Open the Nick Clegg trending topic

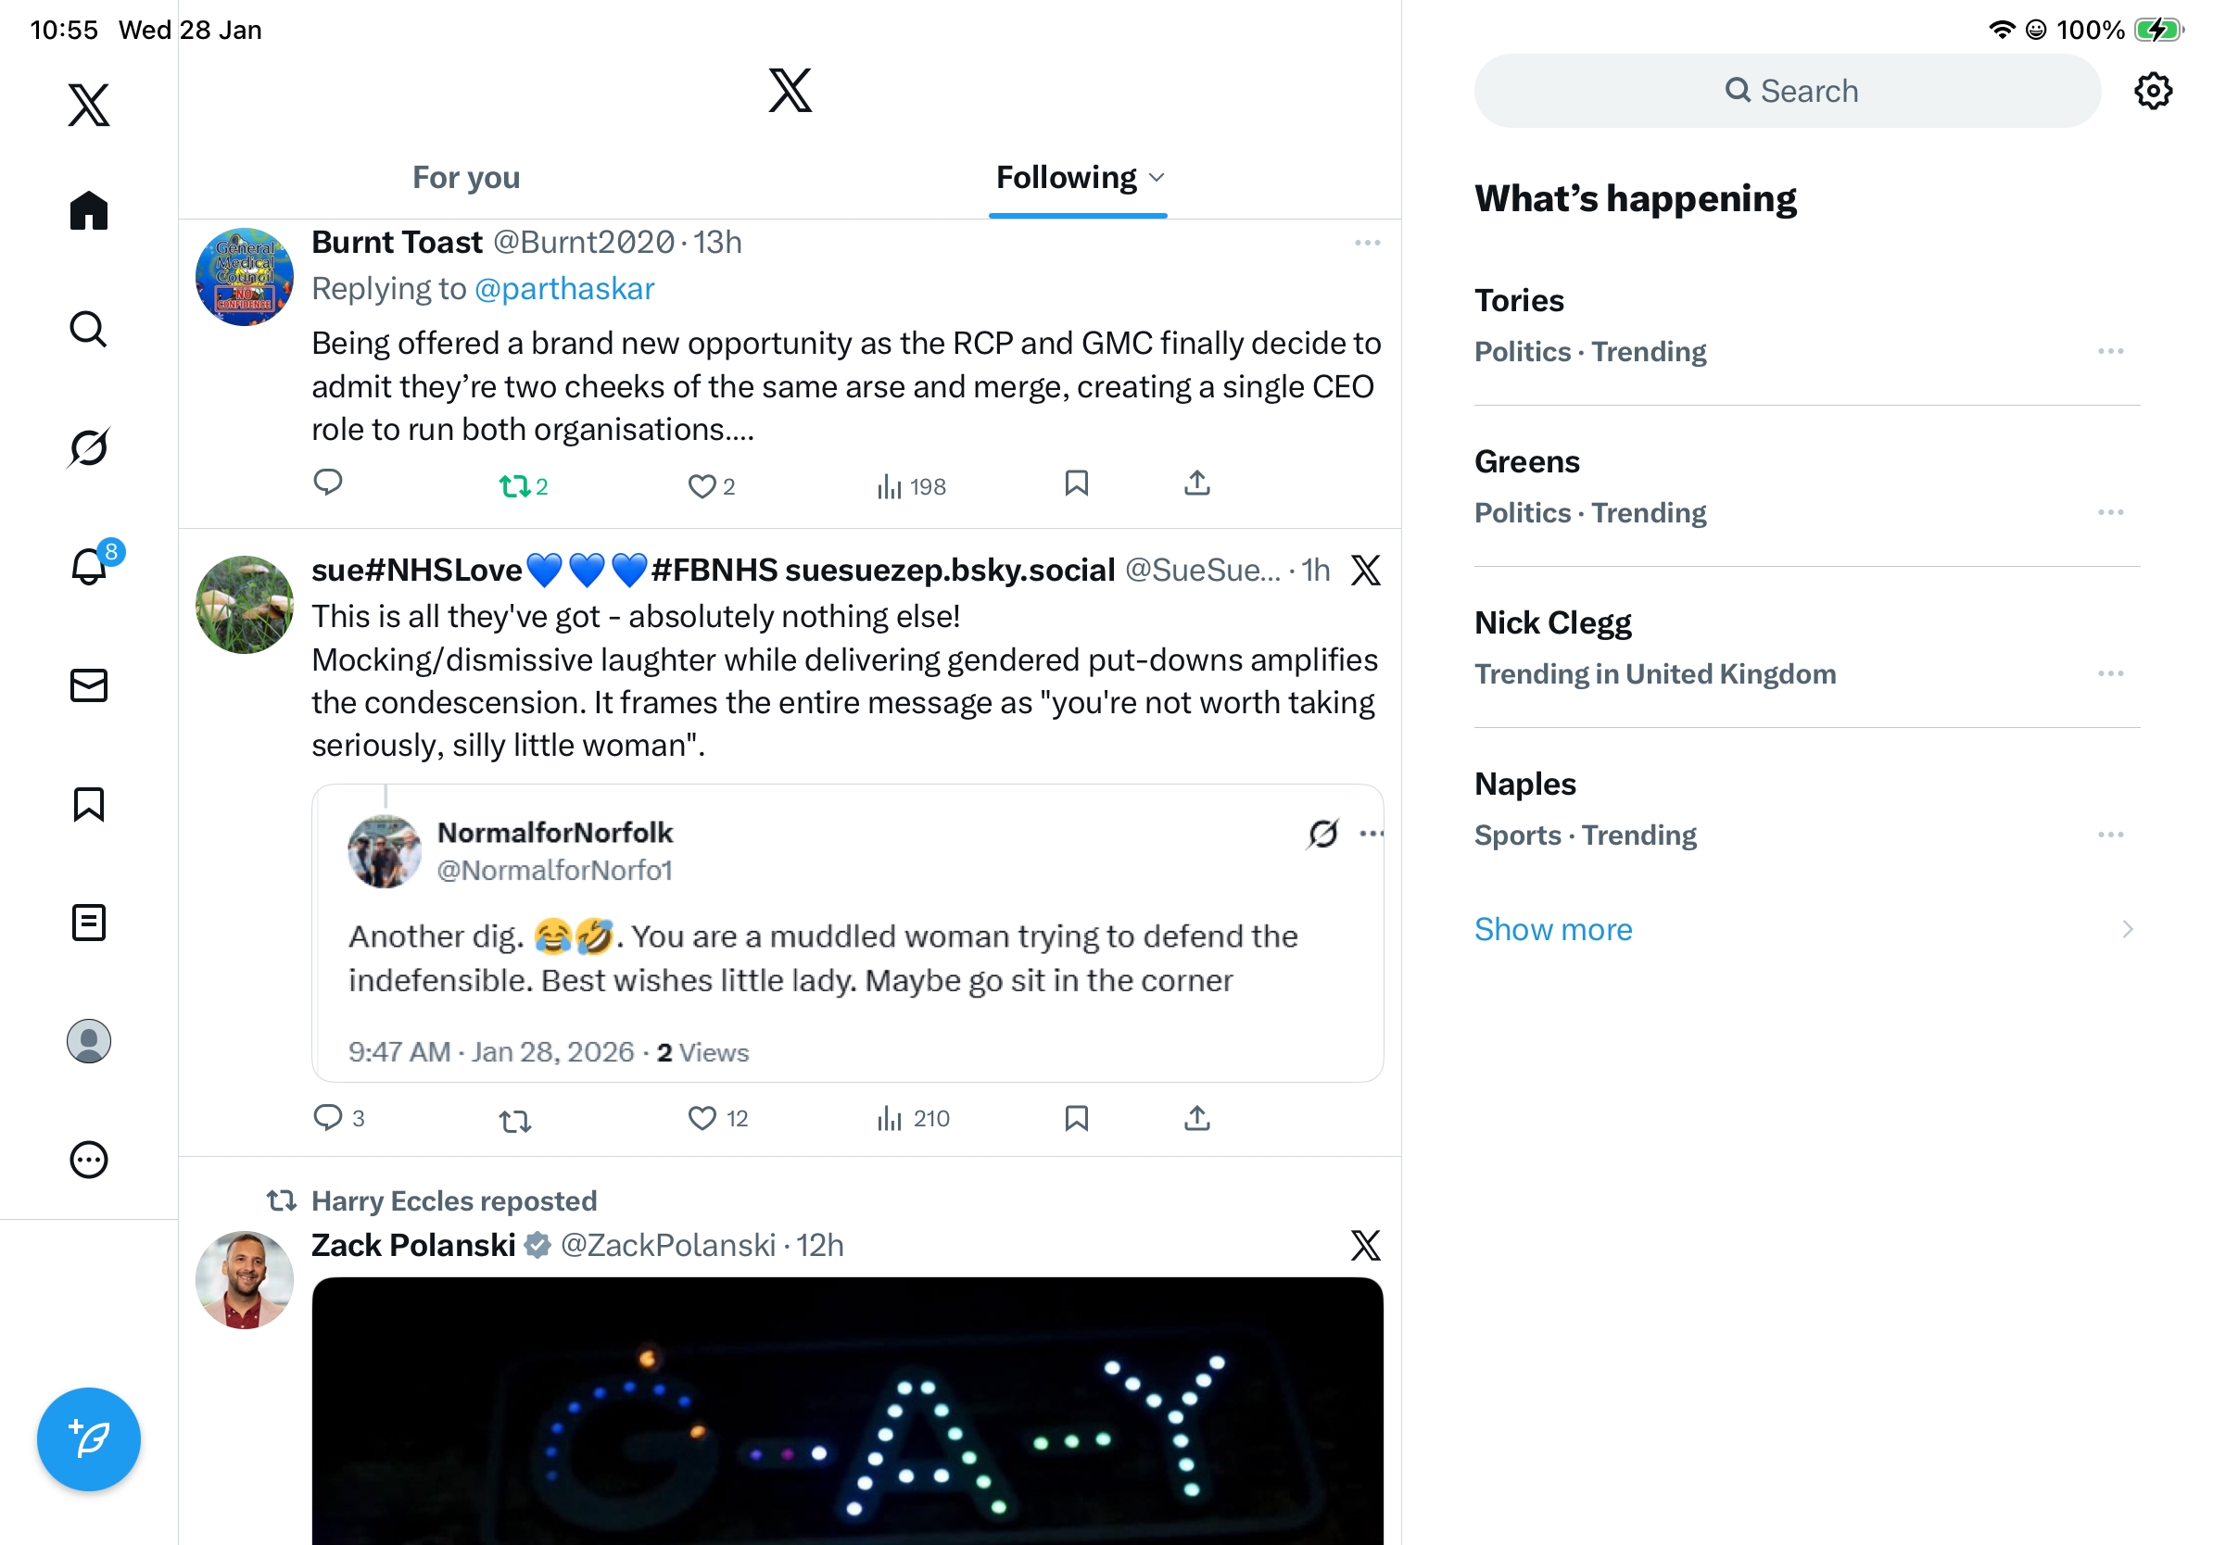(x=1553, y=624)
